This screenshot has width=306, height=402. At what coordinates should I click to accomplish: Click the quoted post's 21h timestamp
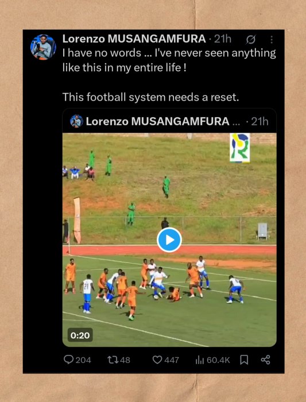point(259,121)
